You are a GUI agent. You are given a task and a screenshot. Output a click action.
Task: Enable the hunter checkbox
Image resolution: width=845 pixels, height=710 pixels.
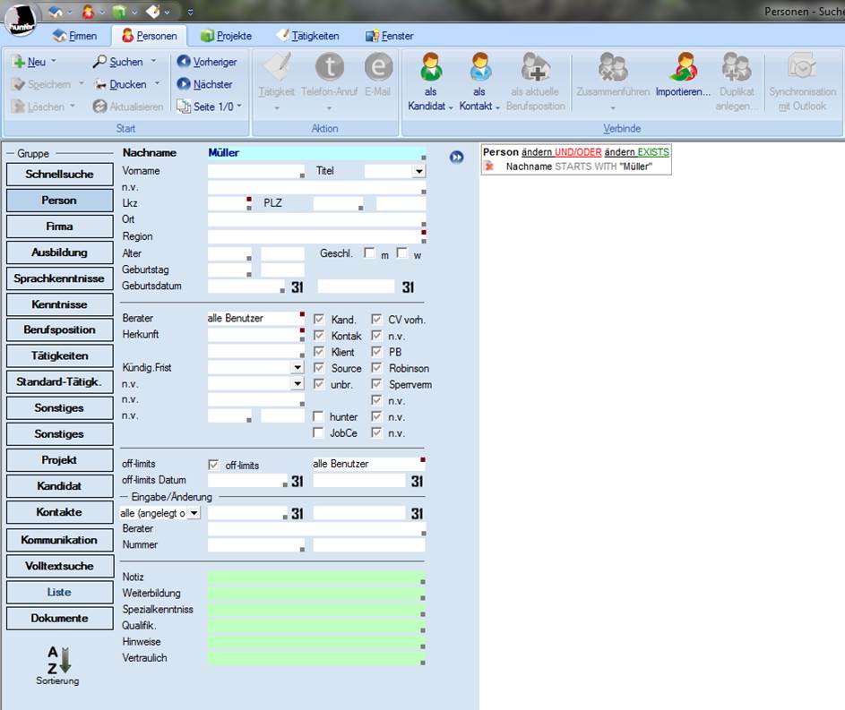point(318,416)
